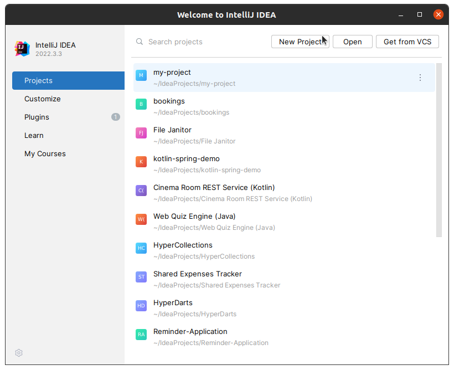
Task: Click the path ~/IdeaProjects/bookings
Action: click(x=192, y=112)
